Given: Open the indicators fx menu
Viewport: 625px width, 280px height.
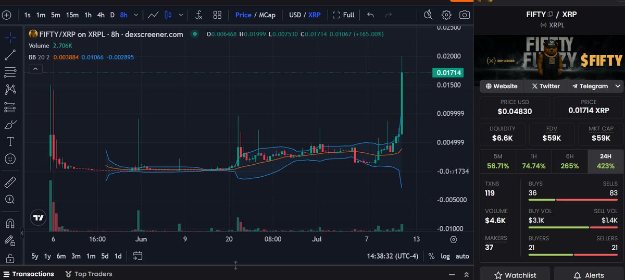Looking at the screenshot, I should tap(199, 15).
